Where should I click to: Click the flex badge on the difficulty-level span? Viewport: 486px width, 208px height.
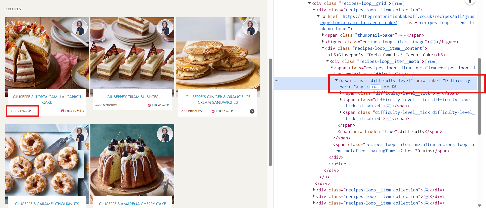(375, 87)
